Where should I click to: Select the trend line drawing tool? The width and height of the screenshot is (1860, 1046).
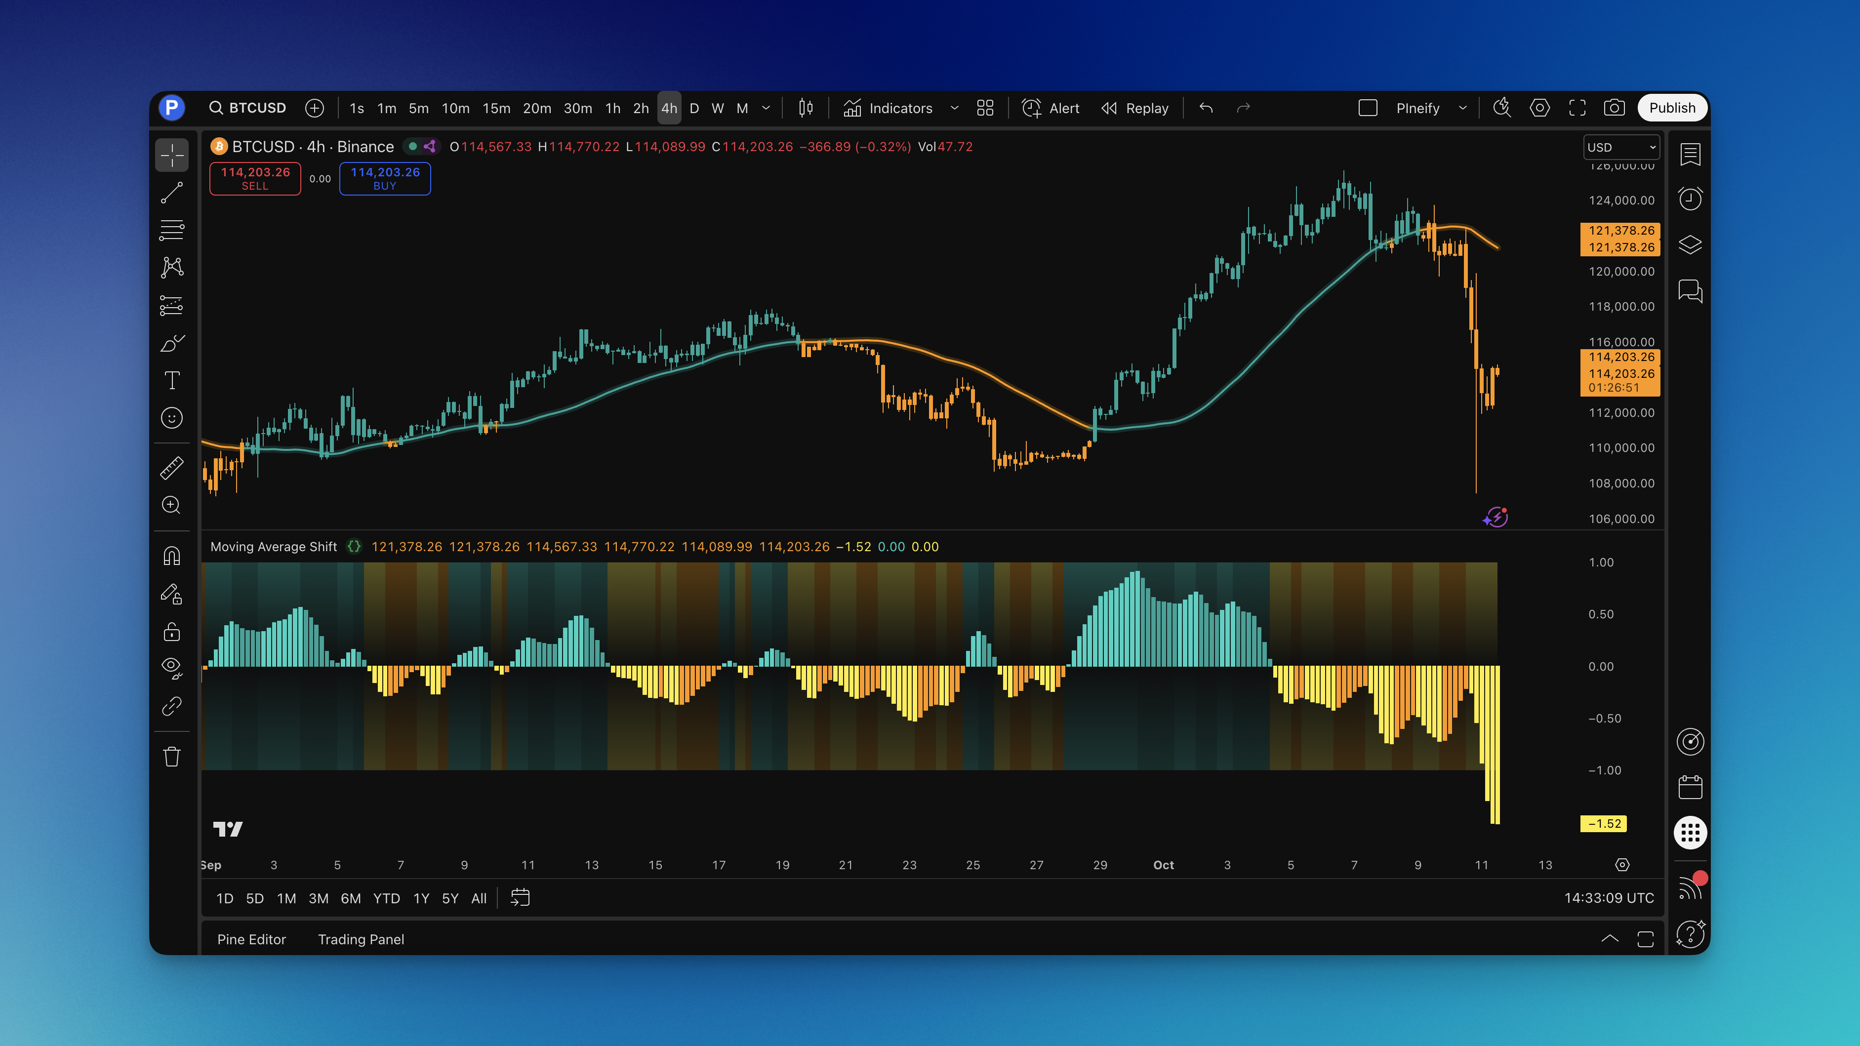tap(172, 193)
